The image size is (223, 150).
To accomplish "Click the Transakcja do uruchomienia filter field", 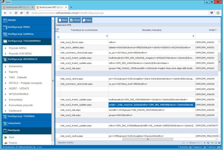I will (83, 36).
